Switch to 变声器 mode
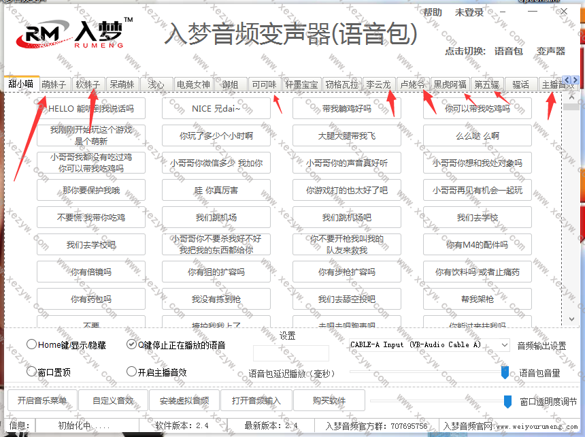Image resolution: width=585 pixels, height=437 pixels. point(551,51)
